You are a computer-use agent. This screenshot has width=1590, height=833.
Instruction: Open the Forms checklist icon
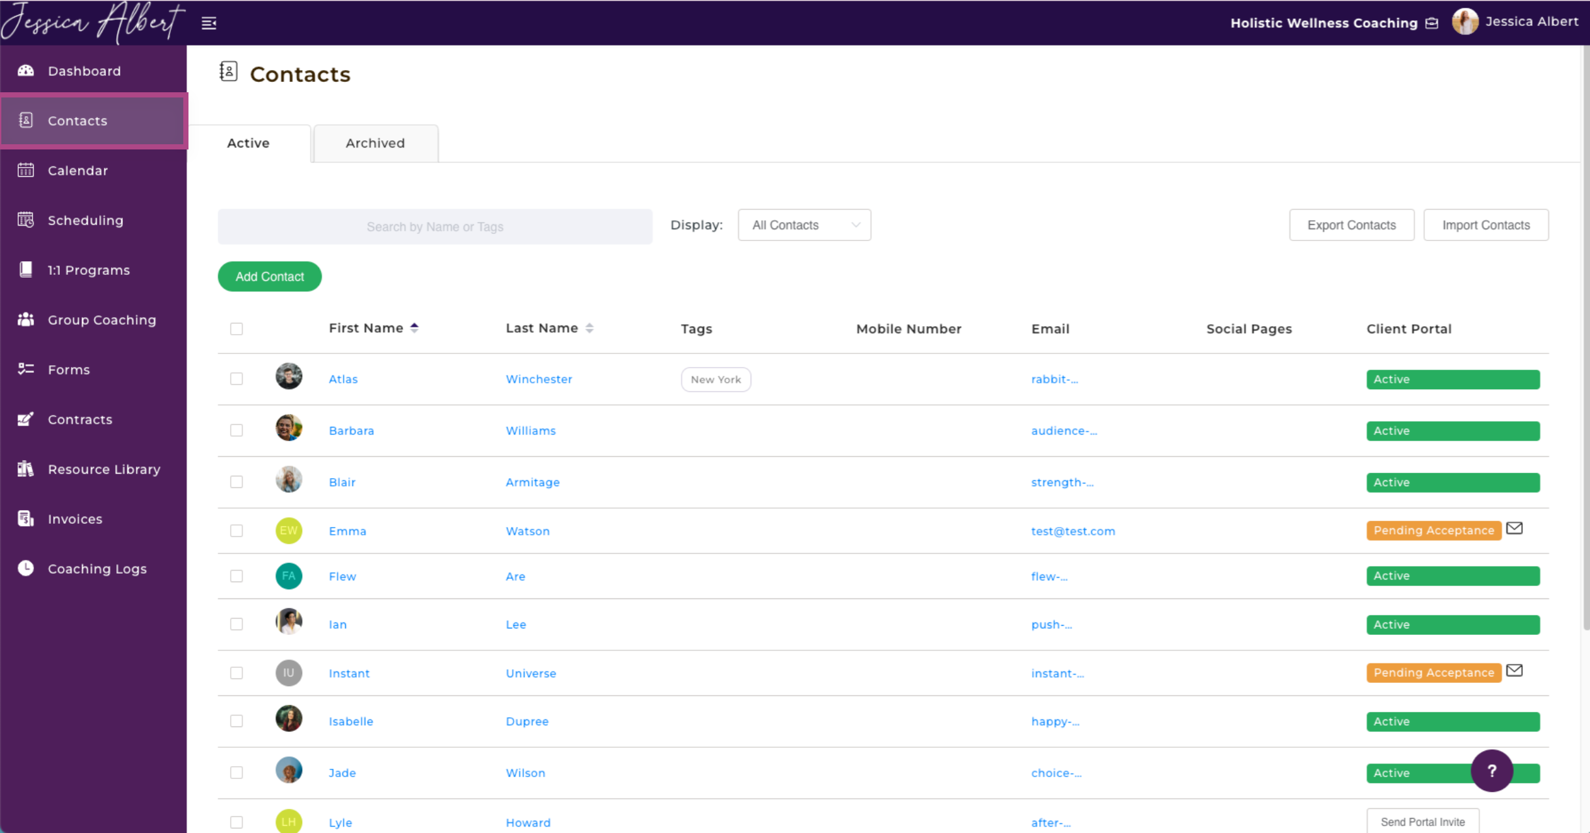tap(26, 369)
